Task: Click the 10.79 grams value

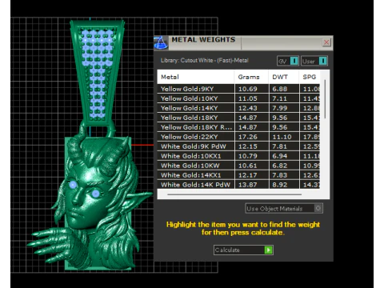Action: click(x=248, y=156)
